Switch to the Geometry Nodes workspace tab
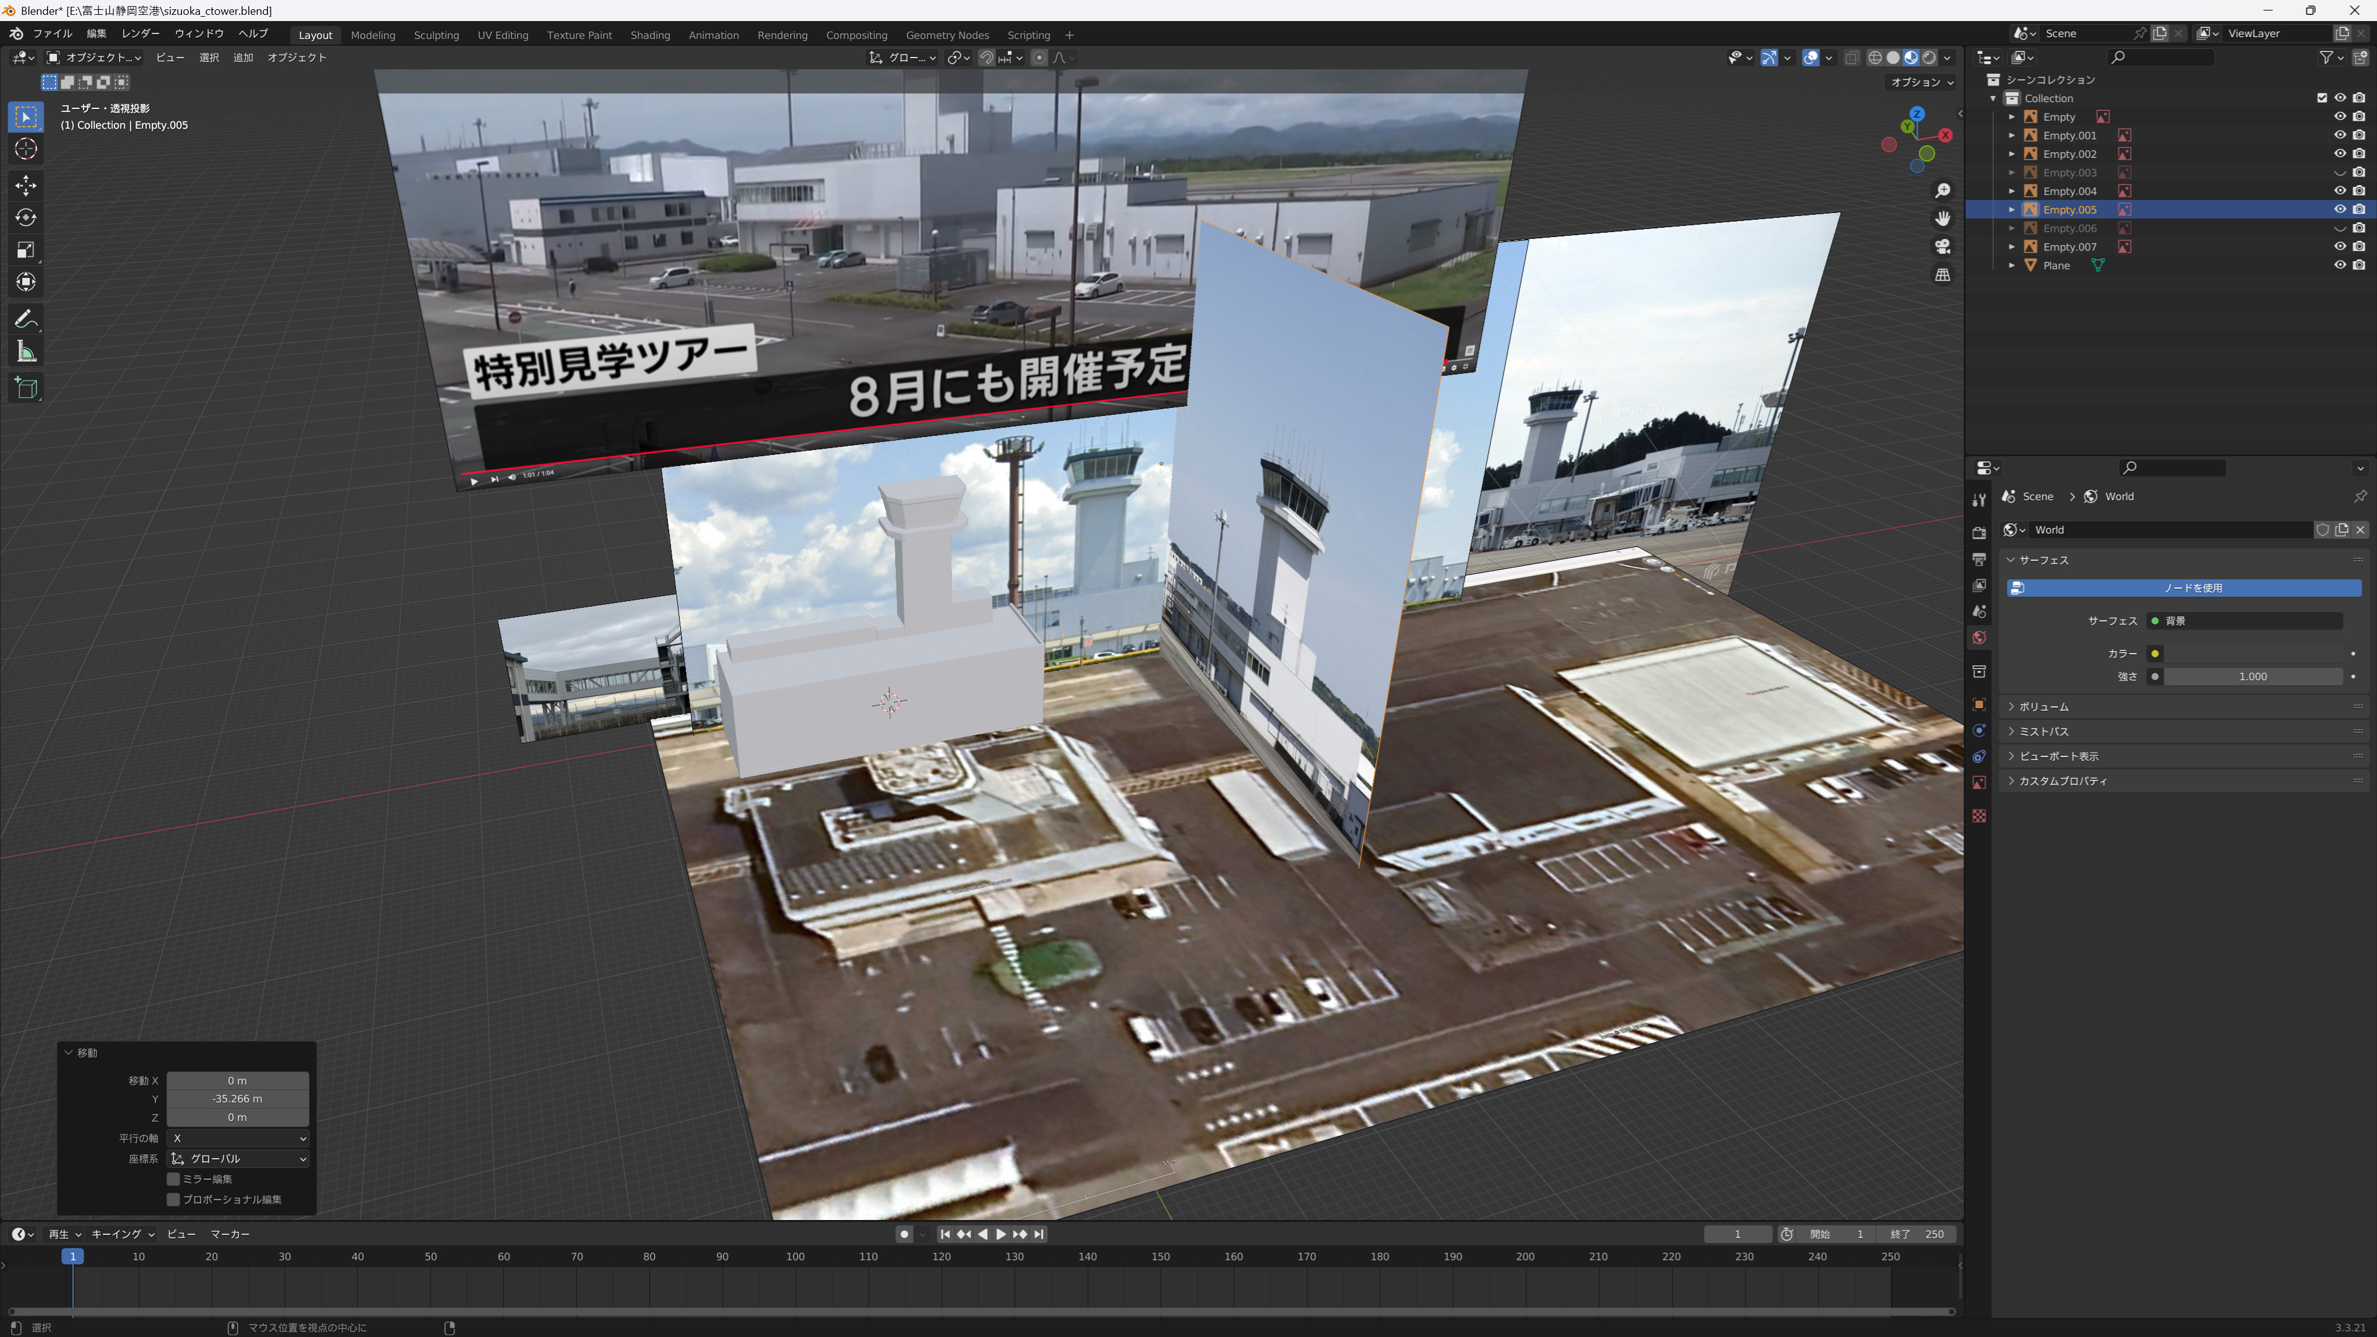2377x1337 pixels. [x=948, y=35]
